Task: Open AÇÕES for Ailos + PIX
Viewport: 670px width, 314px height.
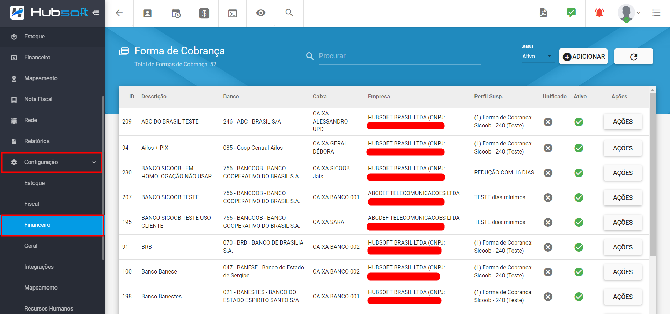Action: coord(623,148)
